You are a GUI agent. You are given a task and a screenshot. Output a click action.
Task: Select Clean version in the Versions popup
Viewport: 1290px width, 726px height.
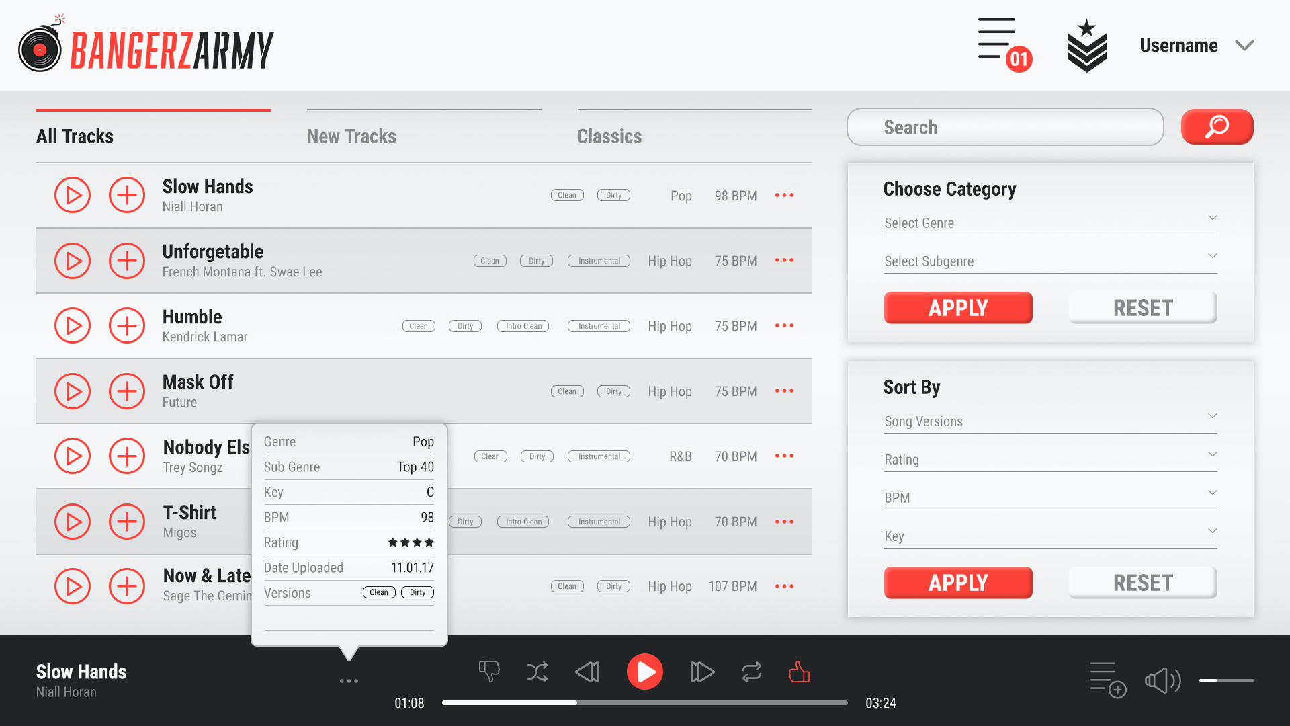coord(379,592)
